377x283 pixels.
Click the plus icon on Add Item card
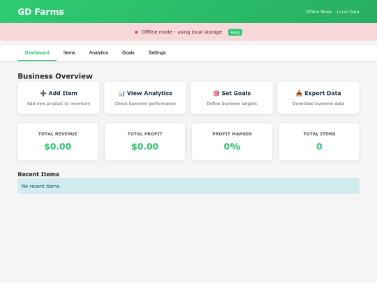tap(43, 94)
